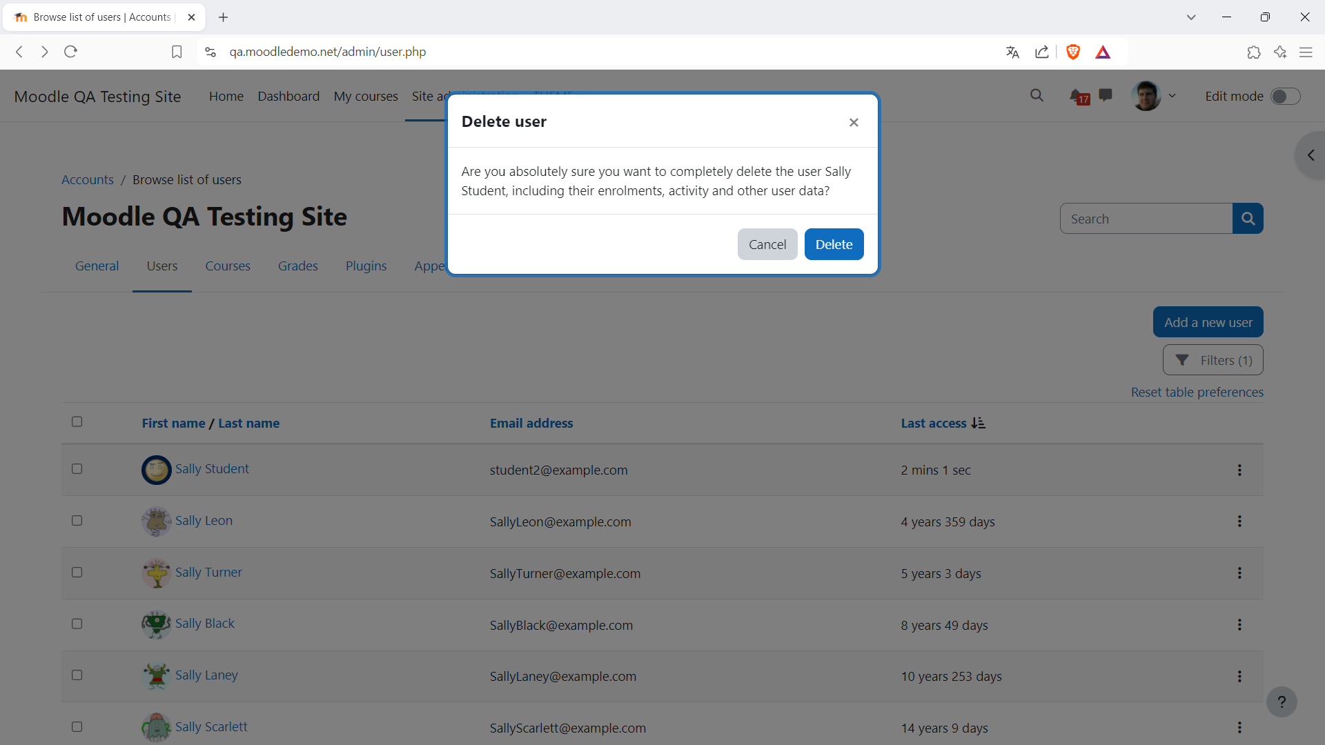
Task: Click the Moodle QA Testing Site brand
Action: 97,97
